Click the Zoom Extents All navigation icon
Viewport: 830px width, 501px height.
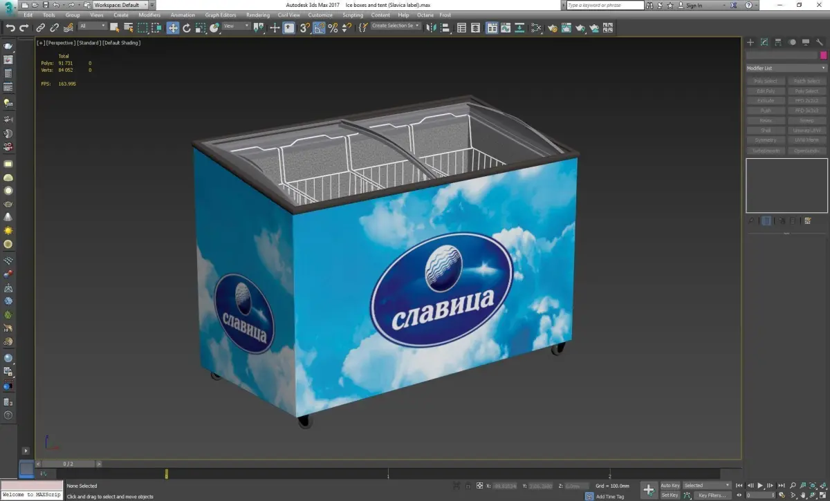pyautogui.click(x=822, y=486)
